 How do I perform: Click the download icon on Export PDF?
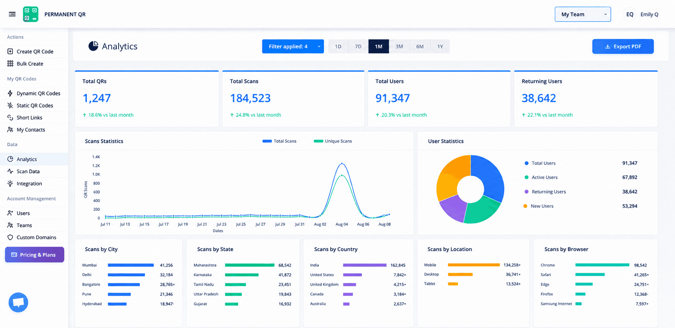pos(607,46)
